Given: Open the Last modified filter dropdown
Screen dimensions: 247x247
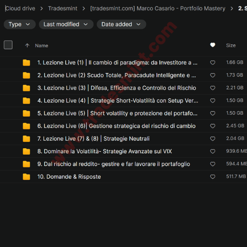Looking at the screenshot, I should point(66,24).
